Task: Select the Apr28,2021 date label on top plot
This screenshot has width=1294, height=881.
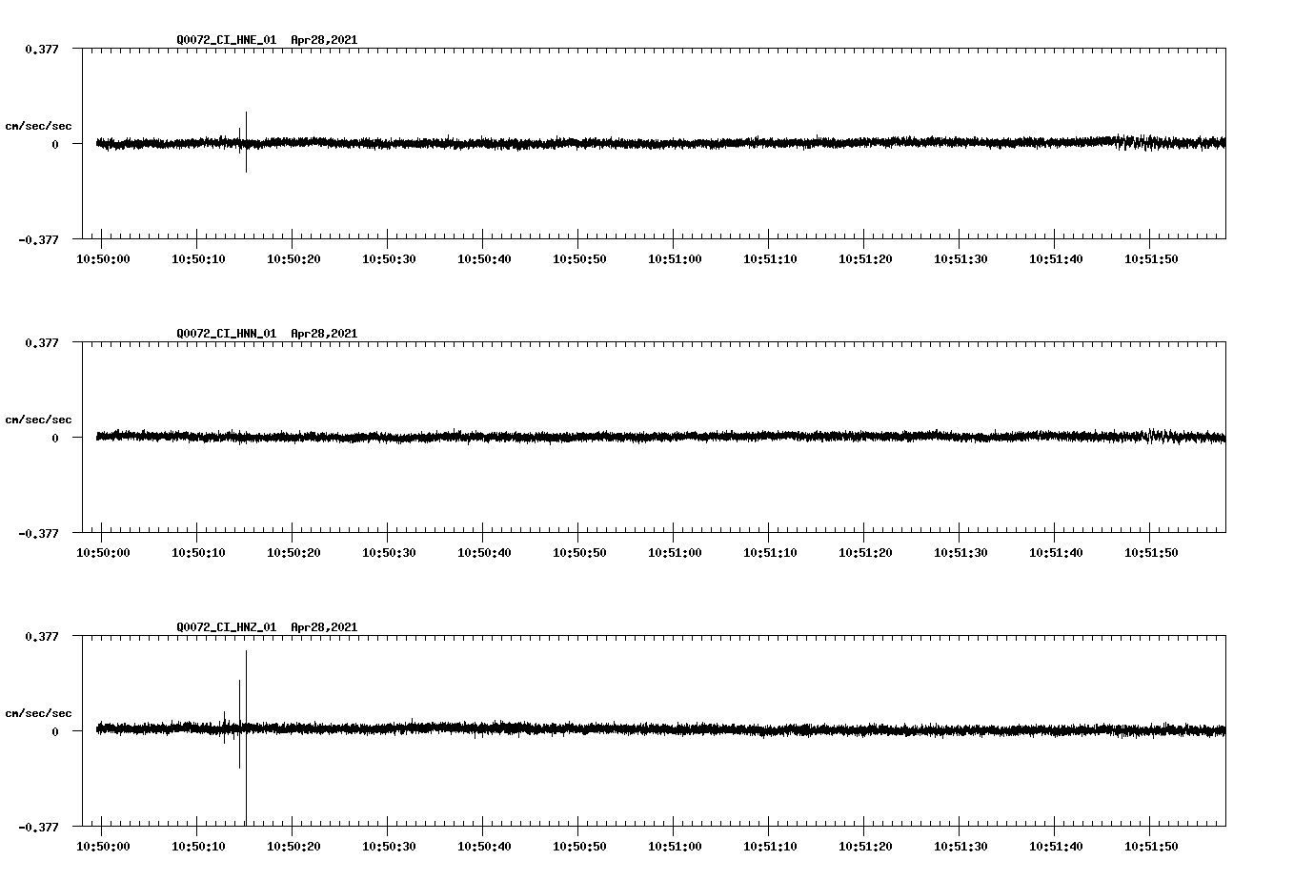Action: [324, 40]
